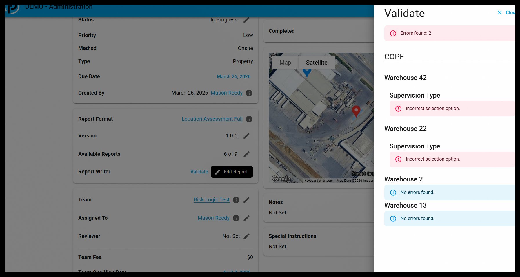520x277 pixels.
Task: Click the app logo in header
Action: [12, 9]
